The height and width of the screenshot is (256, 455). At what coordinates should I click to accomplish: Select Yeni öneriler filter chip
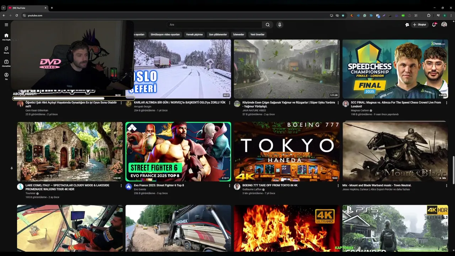pos(257,34)
